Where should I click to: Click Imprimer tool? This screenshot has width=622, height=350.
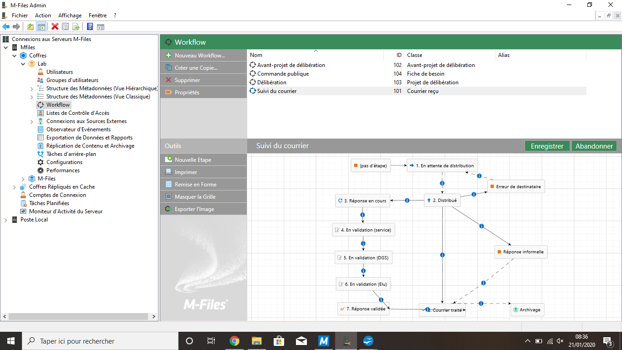click(x=204, y=172)
